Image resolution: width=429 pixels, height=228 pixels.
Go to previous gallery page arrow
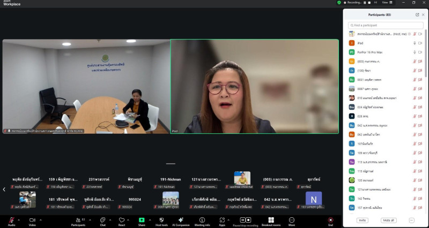coord(4,189)
